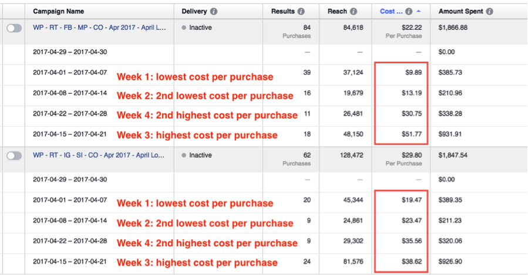
Task: Click the first campaign's Inactive delivery status
Action: [200, 28]
